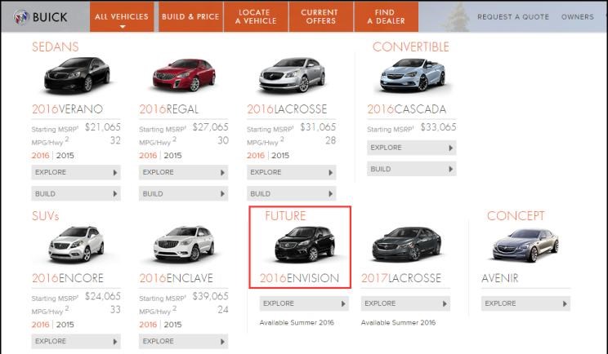This screenshot has height=354, width=608.
Task: Select the black 2016 Envision image
Action: coord(305,244)
